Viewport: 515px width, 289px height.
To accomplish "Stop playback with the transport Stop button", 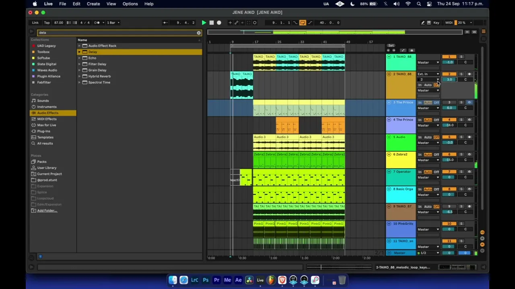I will pyautogui.click(x=211, y=22).
